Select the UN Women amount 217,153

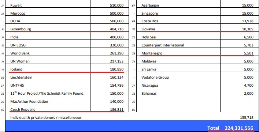[x=116, y=61]
